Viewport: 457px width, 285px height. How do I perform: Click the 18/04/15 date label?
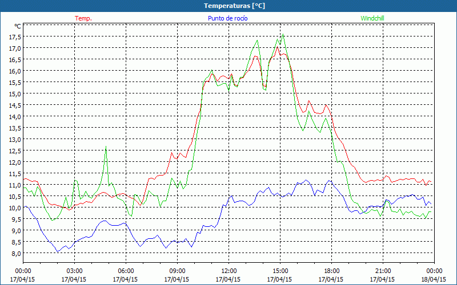point(434,279)
